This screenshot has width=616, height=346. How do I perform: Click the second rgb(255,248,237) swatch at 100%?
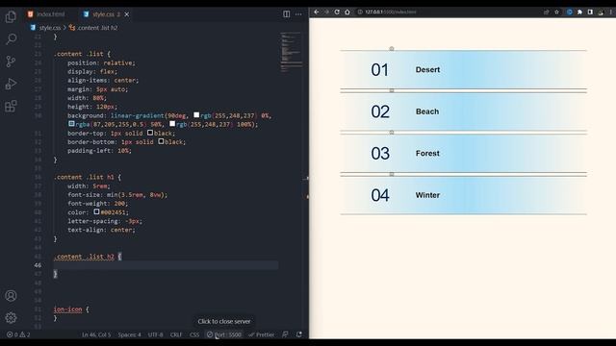tap(172, 124)
